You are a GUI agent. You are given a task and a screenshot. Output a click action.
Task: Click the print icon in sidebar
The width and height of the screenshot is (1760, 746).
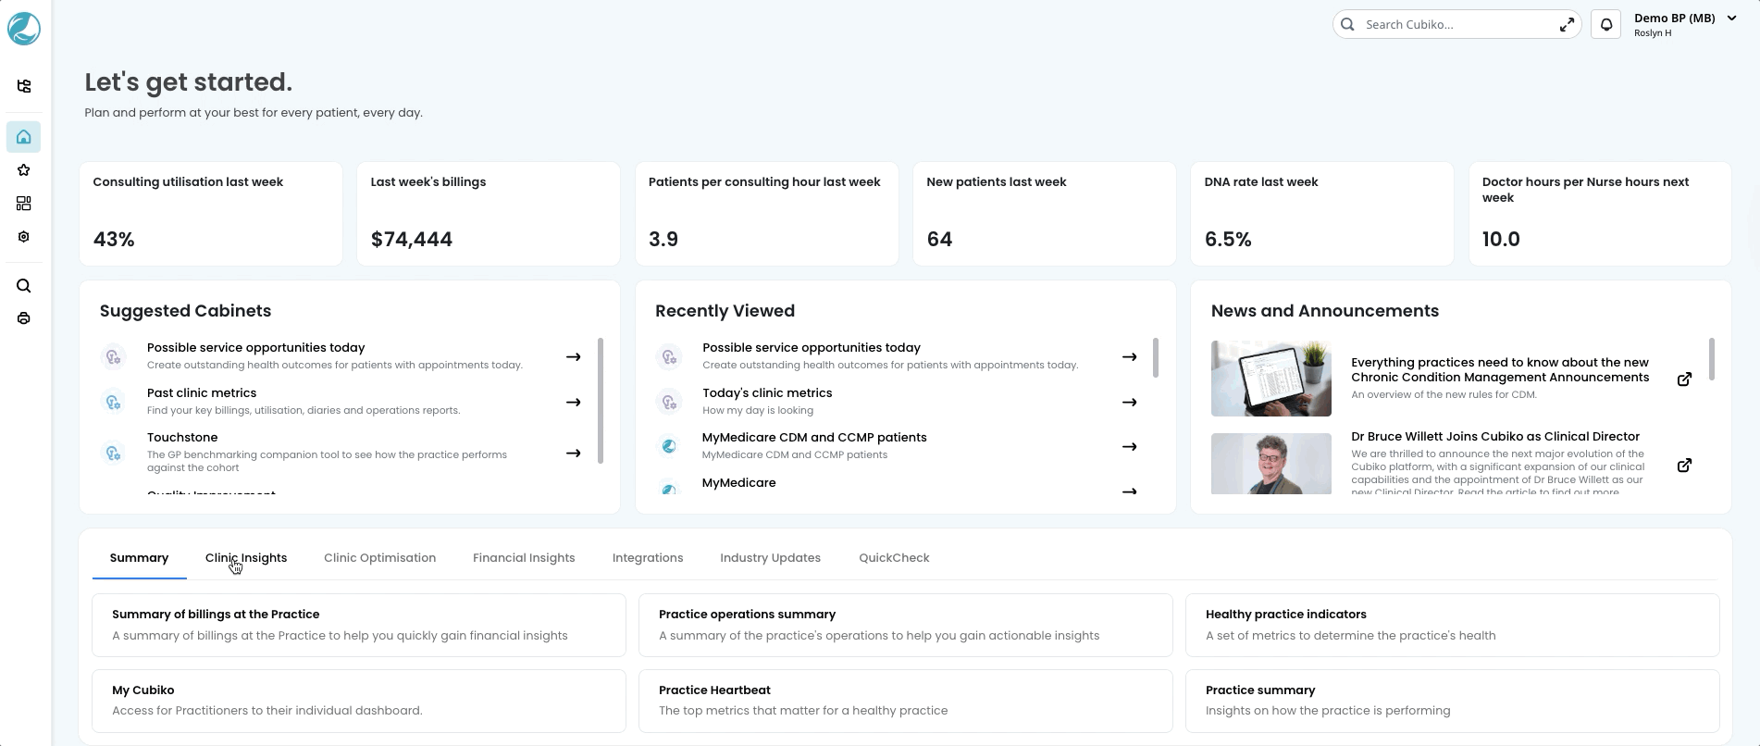24,318
